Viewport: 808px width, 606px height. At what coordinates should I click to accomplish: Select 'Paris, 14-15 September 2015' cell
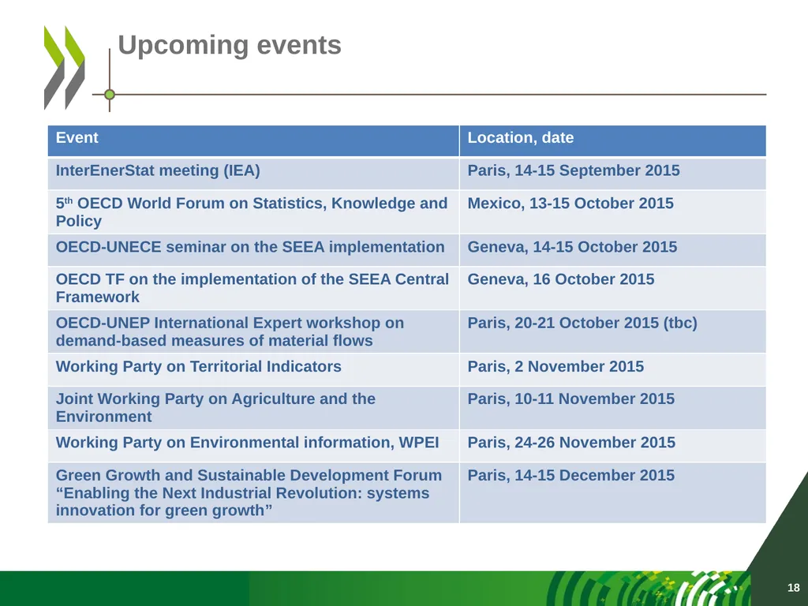[x=612, y=174]
